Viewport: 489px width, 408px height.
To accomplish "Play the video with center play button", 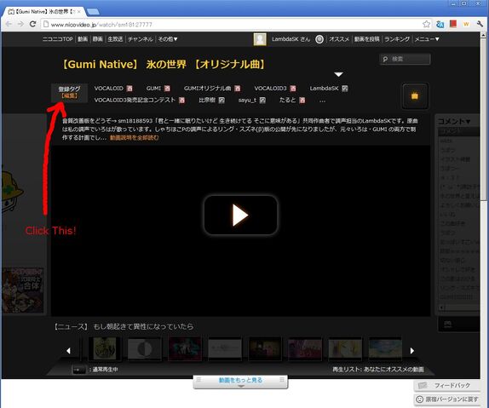I will [240, 215].
